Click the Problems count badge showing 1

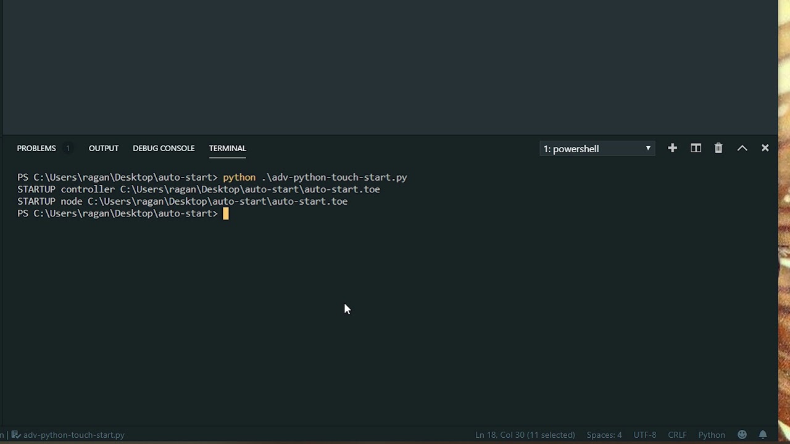(x=68, y=148)
